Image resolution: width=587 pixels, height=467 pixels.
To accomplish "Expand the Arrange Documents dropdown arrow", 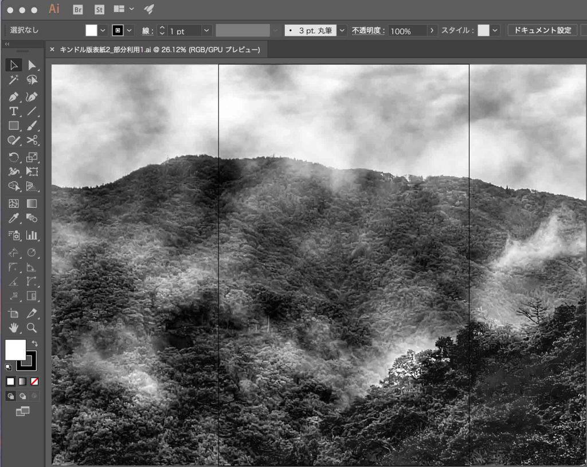I will tap(131, 9).
